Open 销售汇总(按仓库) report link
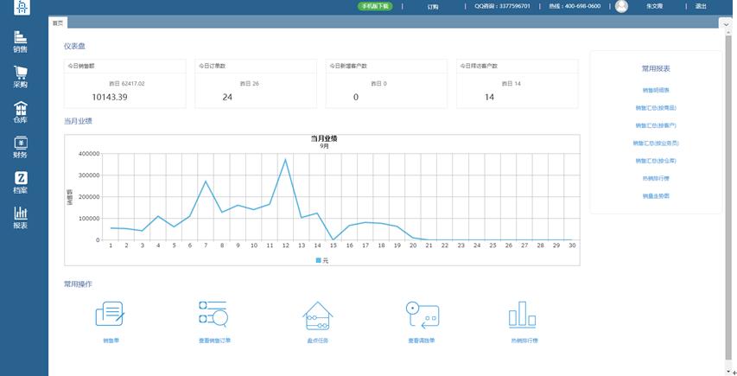 coord(656,161)
